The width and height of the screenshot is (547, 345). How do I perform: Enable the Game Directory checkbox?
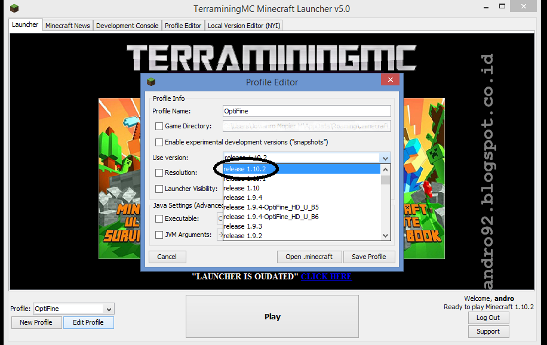click(159, 126)
